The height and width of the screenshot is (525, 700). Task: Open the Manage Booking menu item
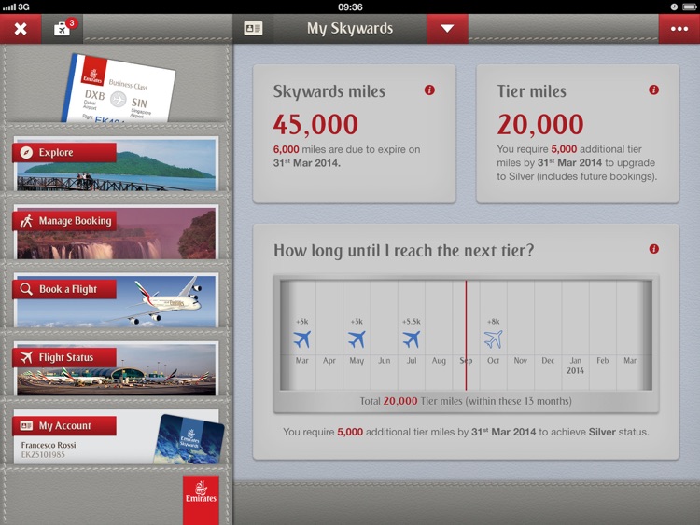coord(116,232)
